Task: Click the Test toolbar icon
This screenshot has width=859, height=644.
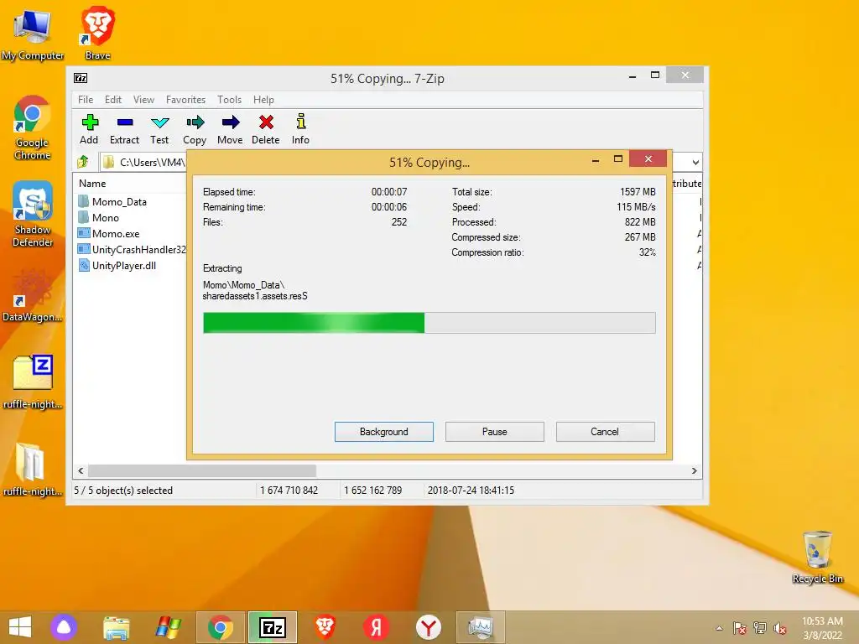Action: (x=159, y=129)
